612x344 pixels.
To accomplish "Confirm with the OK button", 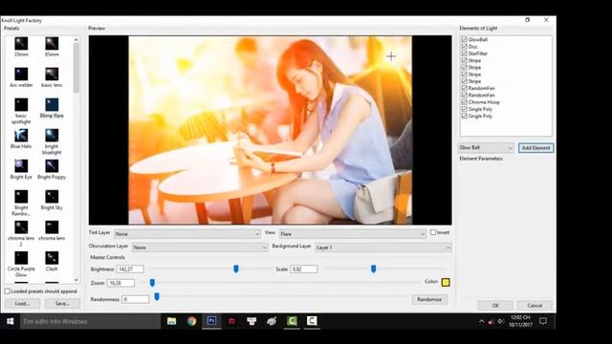I will pos(495,306).
